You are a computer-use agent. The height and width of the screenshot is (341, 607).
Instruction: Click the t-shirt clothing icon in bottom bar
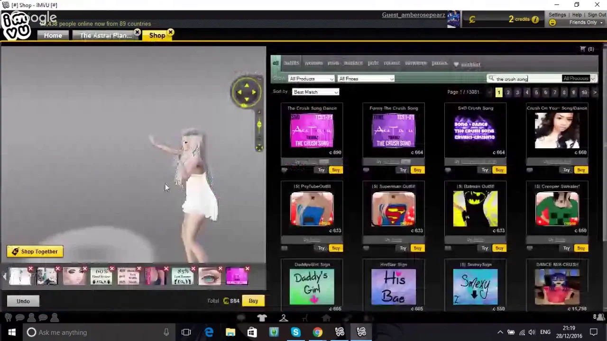tap(262, 318)
